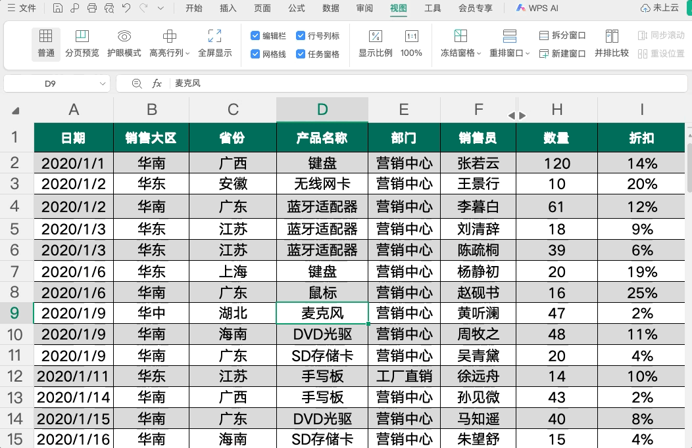Click cell containing 张若云
Viewport: 692px width, 448px height.
(478, 163)
